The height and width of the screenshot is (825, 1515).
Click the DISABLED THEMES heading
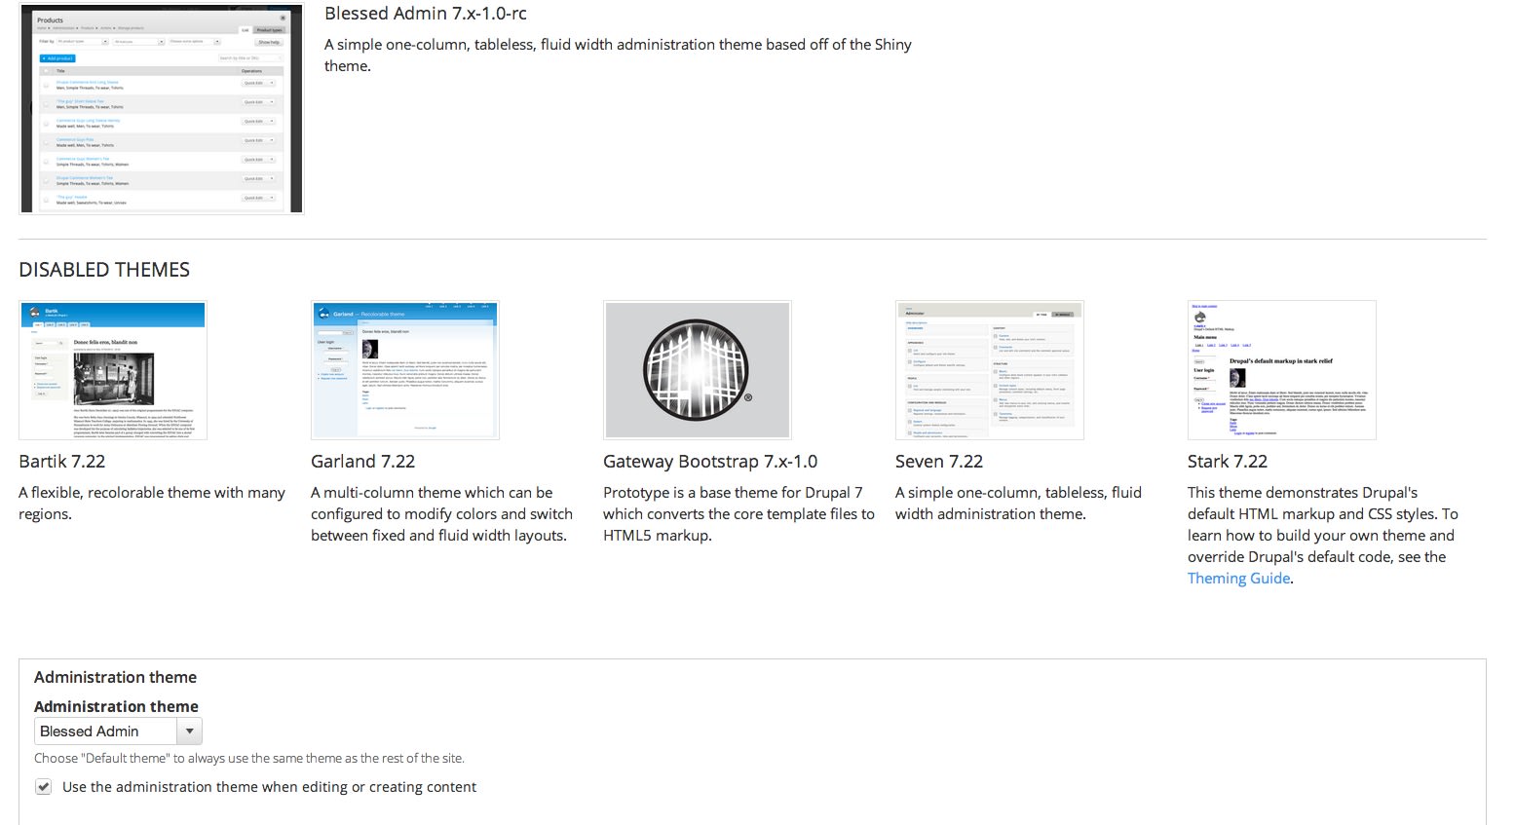click(104, 270)
